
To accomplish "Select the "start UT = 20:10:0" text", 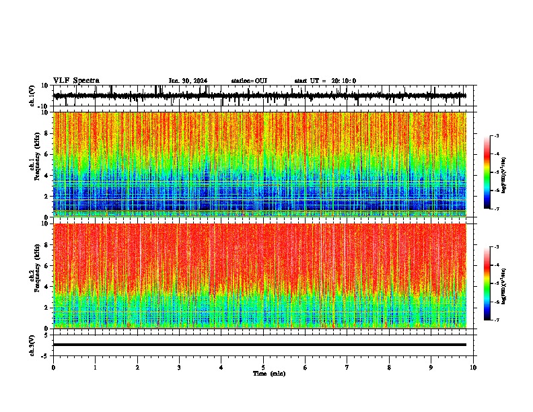I will pos(325,81).
